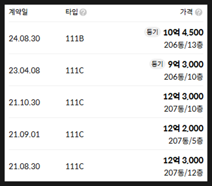Viewport: 212px width, 186px height.
Task: Click the 타입 column header text
Action: (72, 12)
